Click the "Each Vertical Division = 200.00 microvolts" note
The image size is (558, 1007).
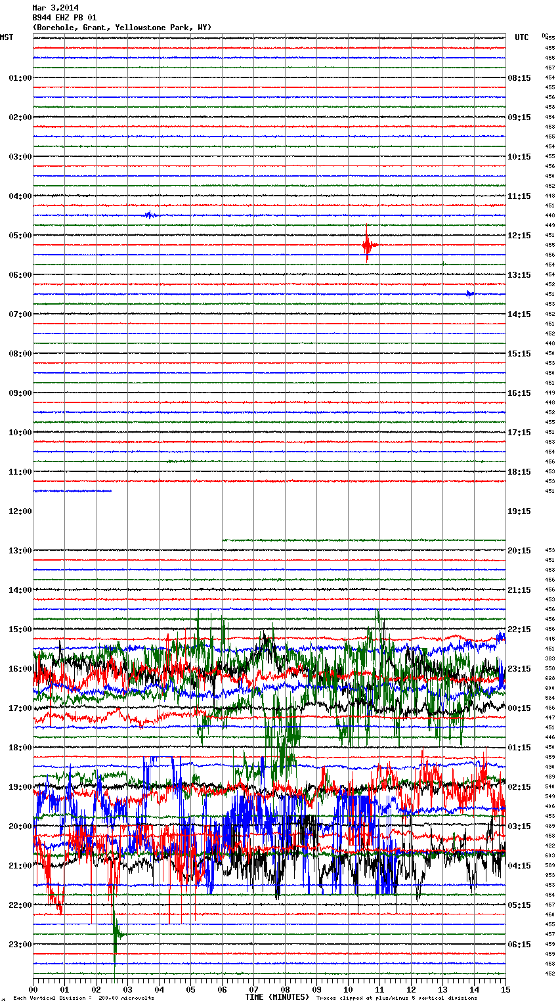click(83, 998)
